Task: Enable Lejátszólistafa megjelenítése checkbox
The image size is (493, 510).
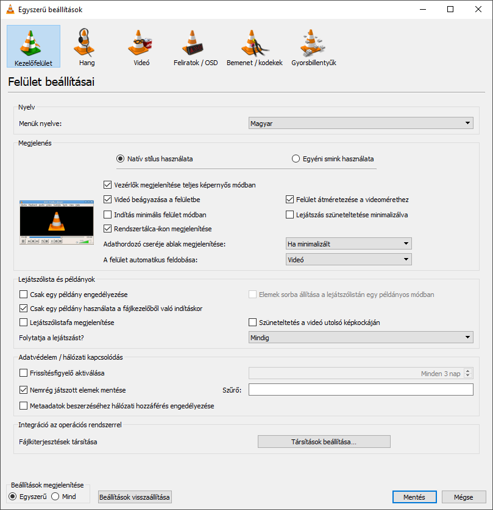Action: (23, 323)
